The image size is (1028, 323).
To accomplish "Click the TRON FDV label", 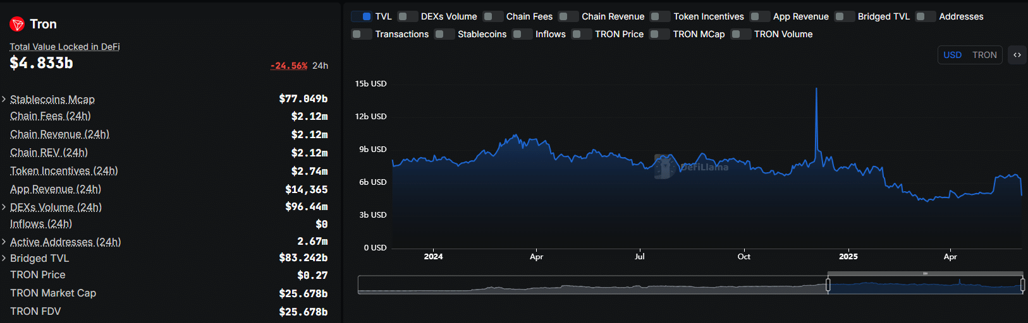I will 35,312.
